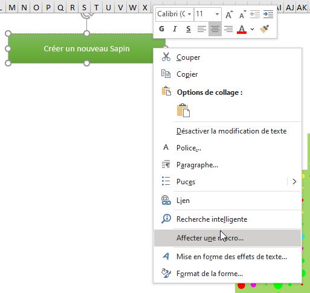Screen dimensions: 310x293
Task: Click the Couper scissors icon
Action: [166, 57]
